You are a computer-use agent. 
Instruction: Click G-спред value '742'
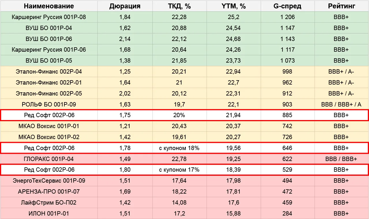[x=288, y=126]
